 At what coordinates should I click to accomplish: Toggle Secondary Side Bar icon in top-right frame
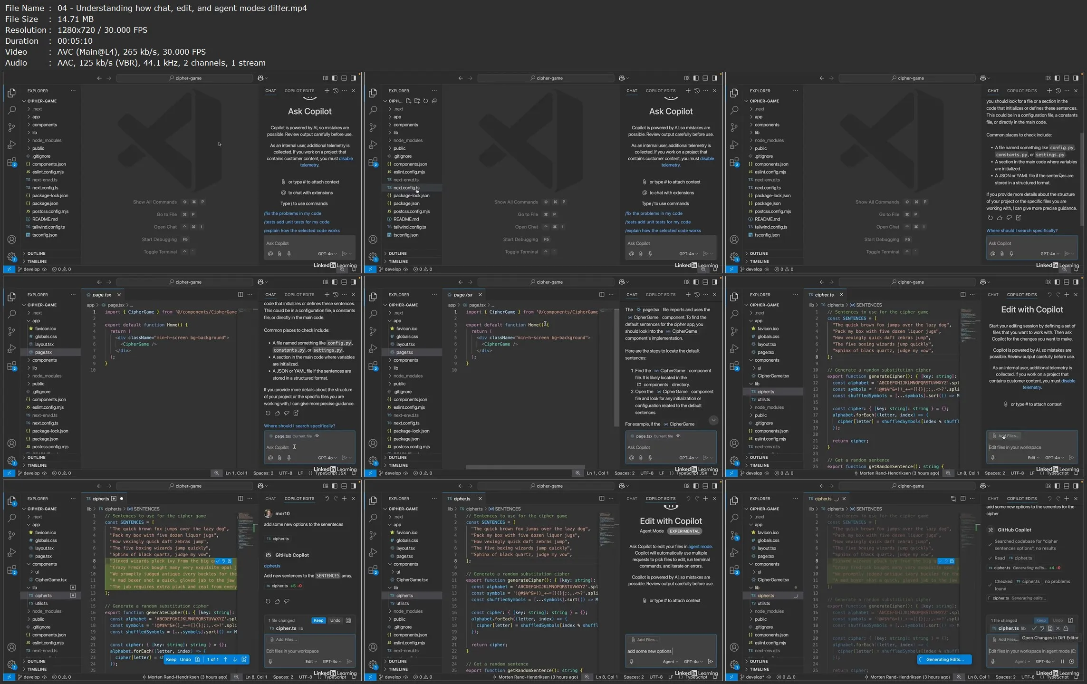pos(1076,78)
